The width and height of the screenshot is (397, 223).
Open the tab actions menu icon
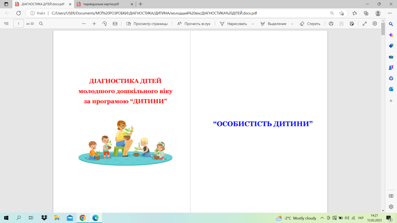pyautogui.click(x=6, y=4)
